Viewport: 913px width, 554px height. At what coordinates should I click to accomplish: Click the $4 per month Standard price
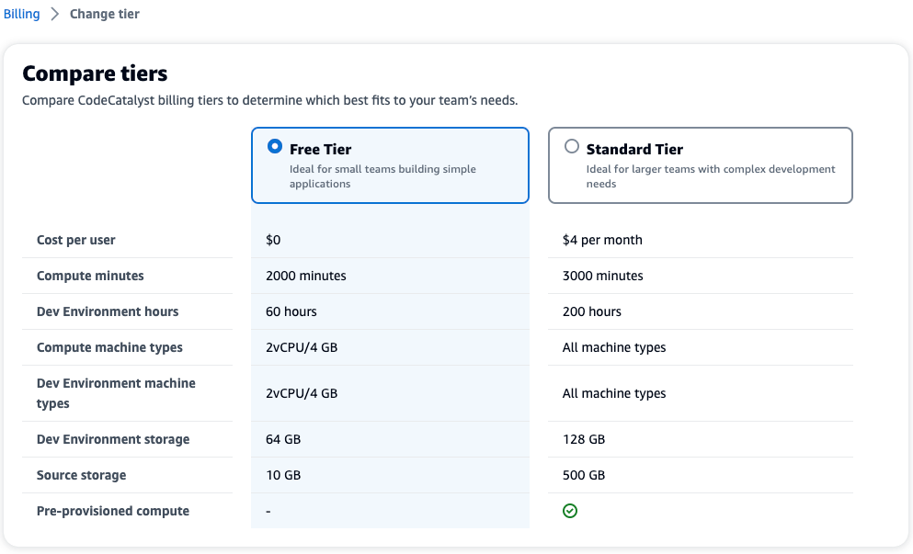602,240
